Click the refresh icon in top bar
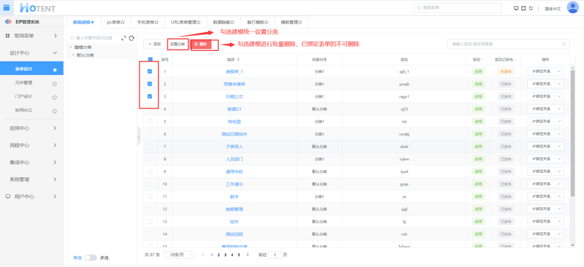This screenshot has height=267, width=584. [531, 8]
